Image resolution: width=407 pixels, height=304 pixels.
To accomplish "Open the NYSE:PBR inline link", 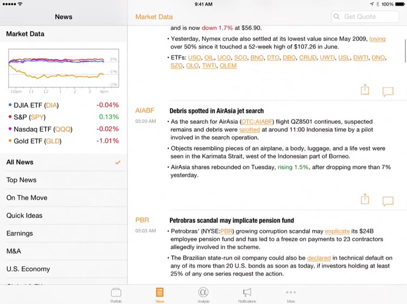I will tap(226, 231).
